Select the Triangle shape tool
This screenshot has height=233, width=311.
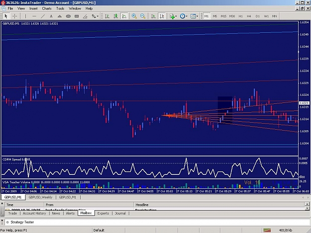click(60, 16)
